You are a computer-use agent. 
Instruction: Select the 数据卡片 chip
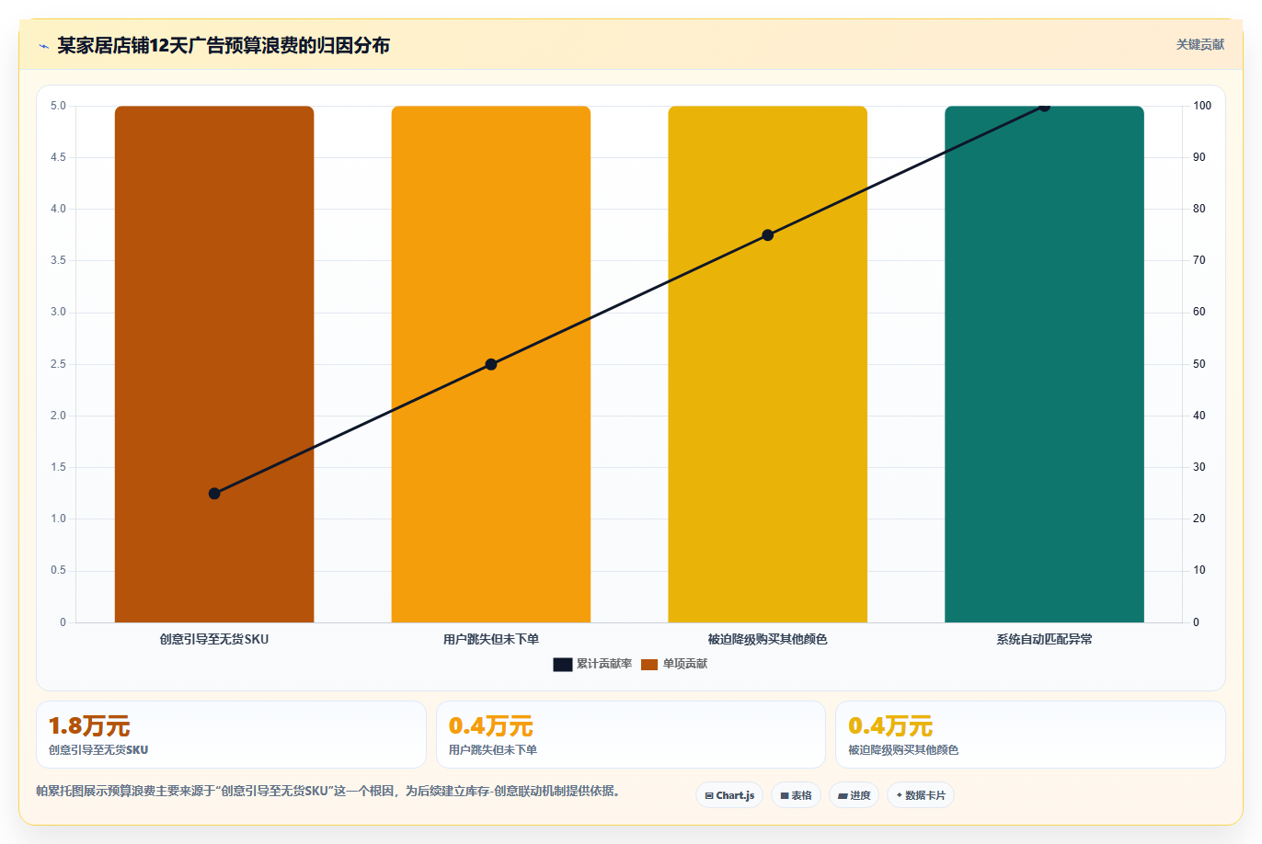point(921,795)
